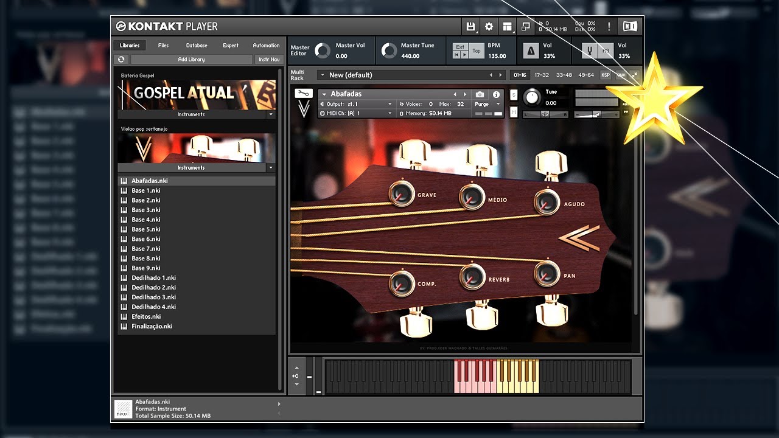This screenshot has height=438, width=779.
Task: Click the Add Library button
Action: (x=191, y=59)
